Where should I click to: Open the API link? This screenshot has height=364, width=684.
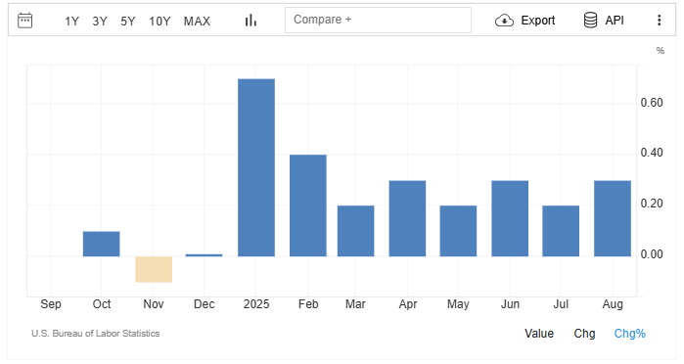click(615, 21)
